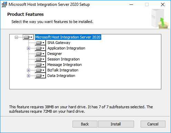Screen dimensions: 171x133
Task: Expand the Data Integration node
Action: click(28, 76)
